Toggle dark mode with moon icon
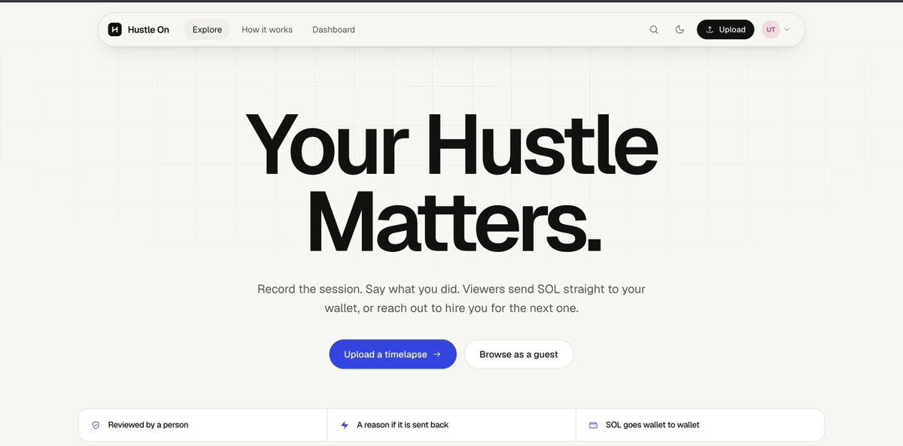 (x=680, y=29)
